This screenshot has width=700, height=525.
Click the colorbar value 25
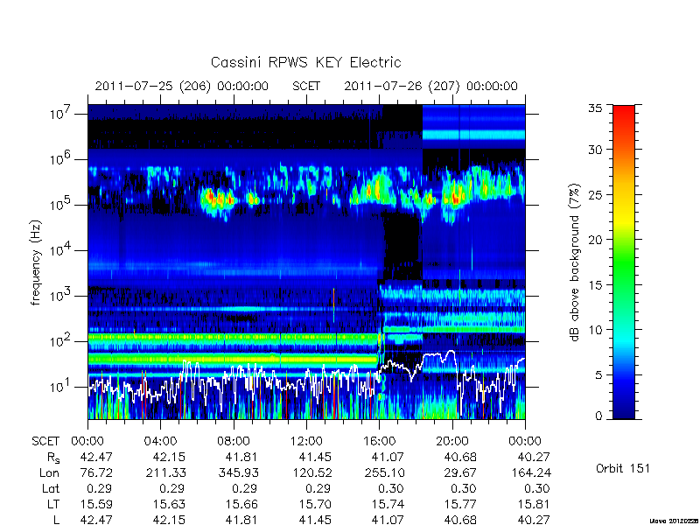coord(595,194)
